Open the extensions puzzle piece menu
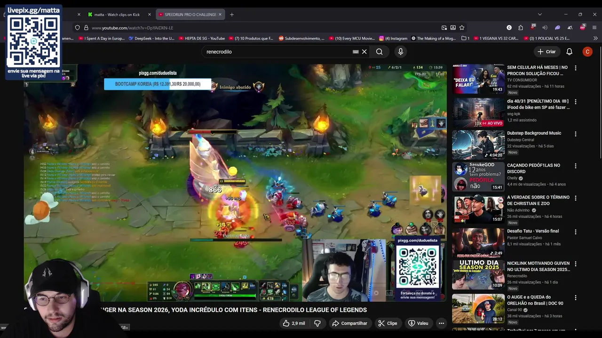This screenshot has height=338, width=602. coord(521,28)
